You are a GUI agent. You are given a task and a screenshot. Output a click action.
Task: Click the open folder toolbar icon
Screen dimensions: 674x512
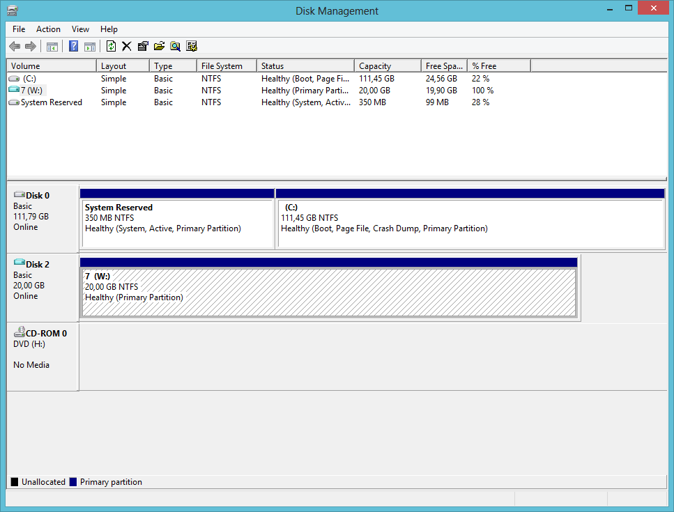point(159,47)
